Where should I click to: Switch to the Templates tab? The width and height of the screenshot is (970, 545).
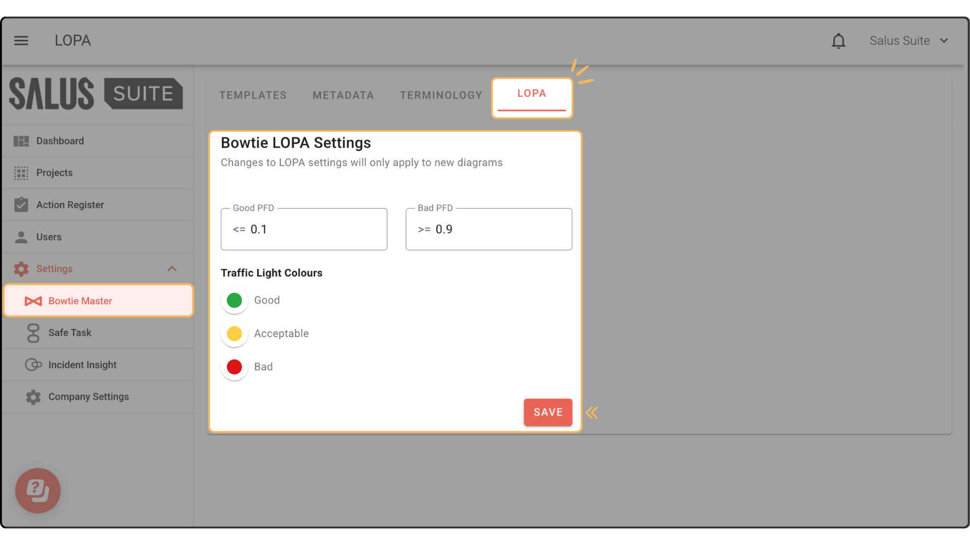[253, 95]
